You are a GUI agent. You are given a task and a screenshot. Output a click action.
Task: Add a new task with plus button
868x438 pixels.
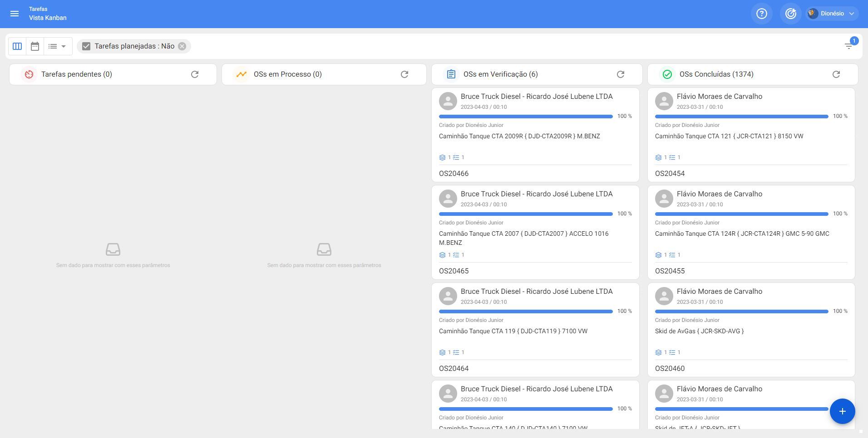click(x=843, y=411)
